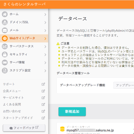
Task: Click the データベースサーバ caption text
Action: 78,127
